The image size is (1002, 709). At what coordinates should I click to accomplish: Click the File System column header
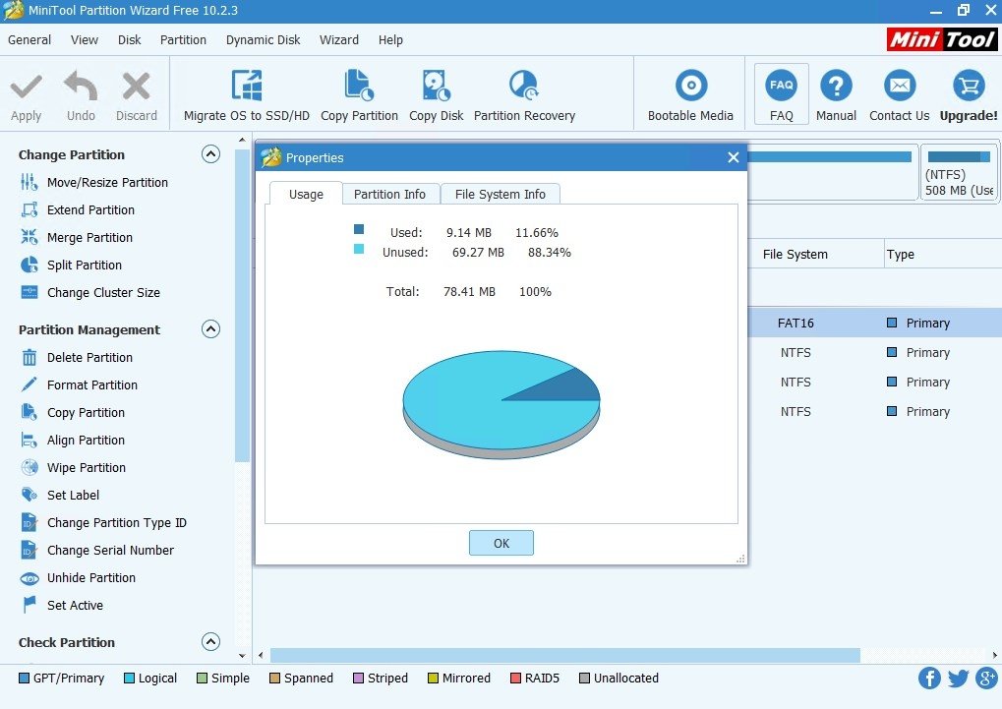[795, 255]
